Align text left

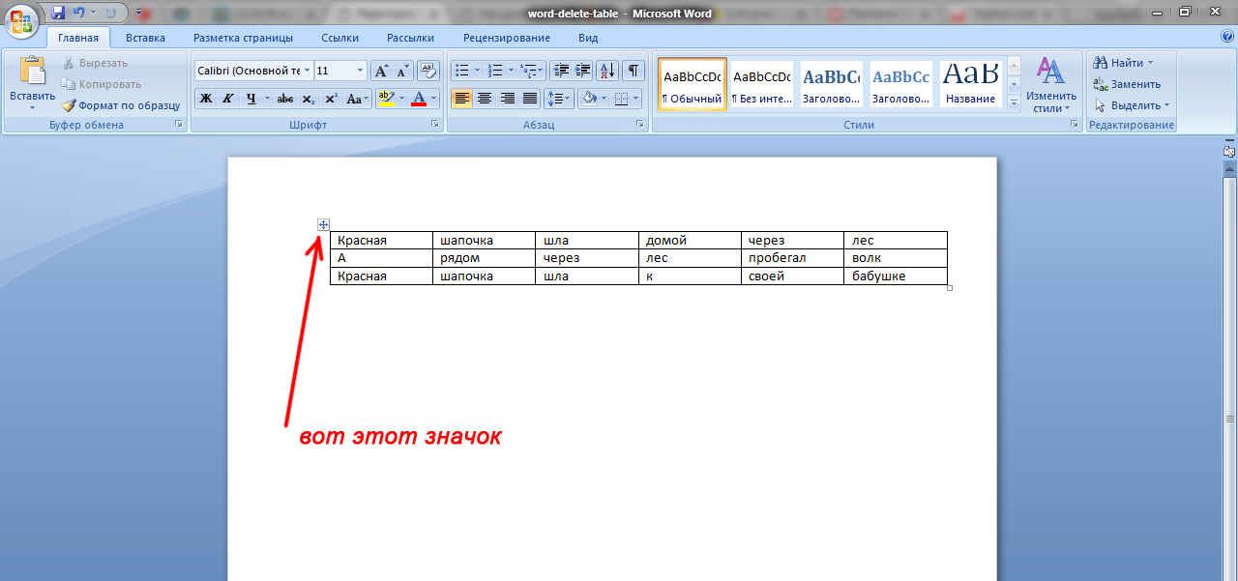pos(461,99)
